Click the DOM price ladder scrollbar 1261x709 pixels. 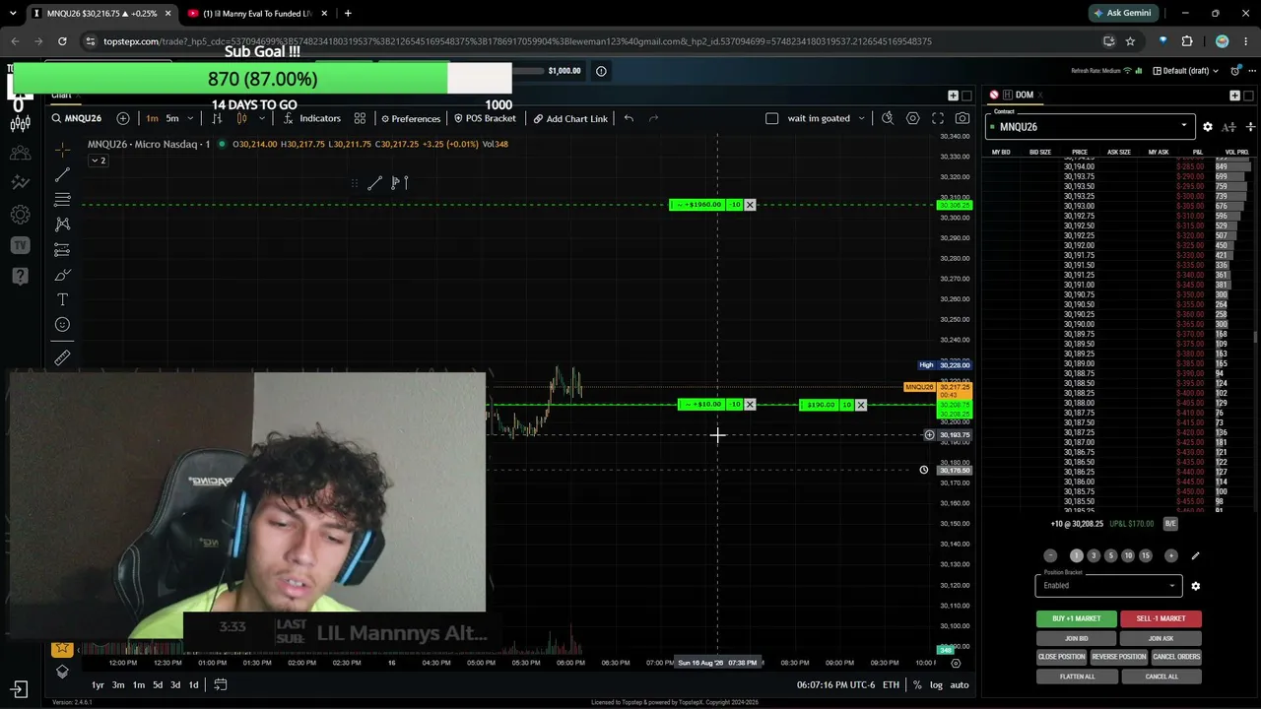pyautogui.click(x=1256, y=335)
